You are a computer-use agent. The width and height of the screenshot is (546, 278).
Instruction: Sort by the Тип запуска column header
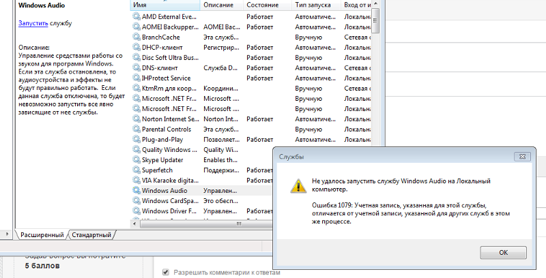click(x=316, y=5)
